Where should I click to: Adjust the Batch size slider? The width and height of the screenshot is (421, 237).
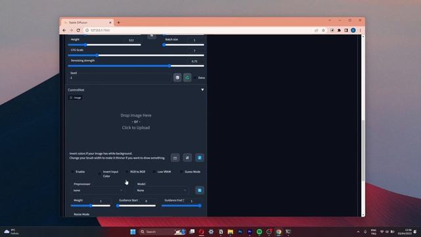click(x=184, y=45)
